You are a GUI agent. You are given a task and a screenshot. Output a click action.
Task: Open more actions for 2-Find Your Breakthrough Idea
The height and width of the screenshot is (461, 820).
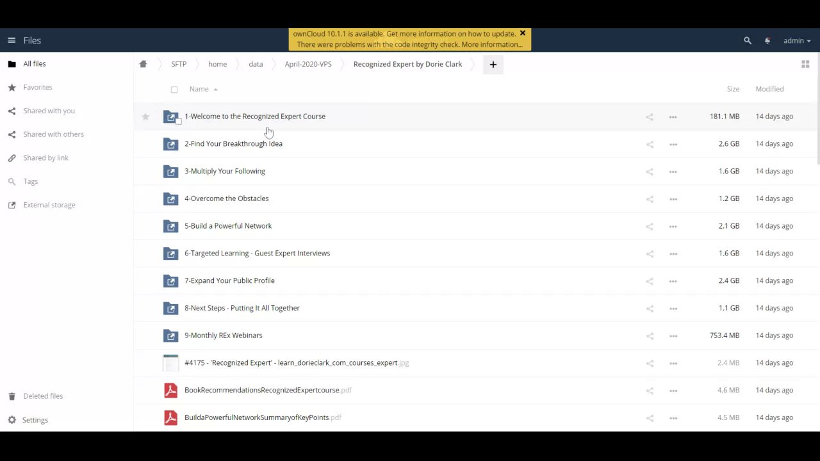click(x=673, y=144)
